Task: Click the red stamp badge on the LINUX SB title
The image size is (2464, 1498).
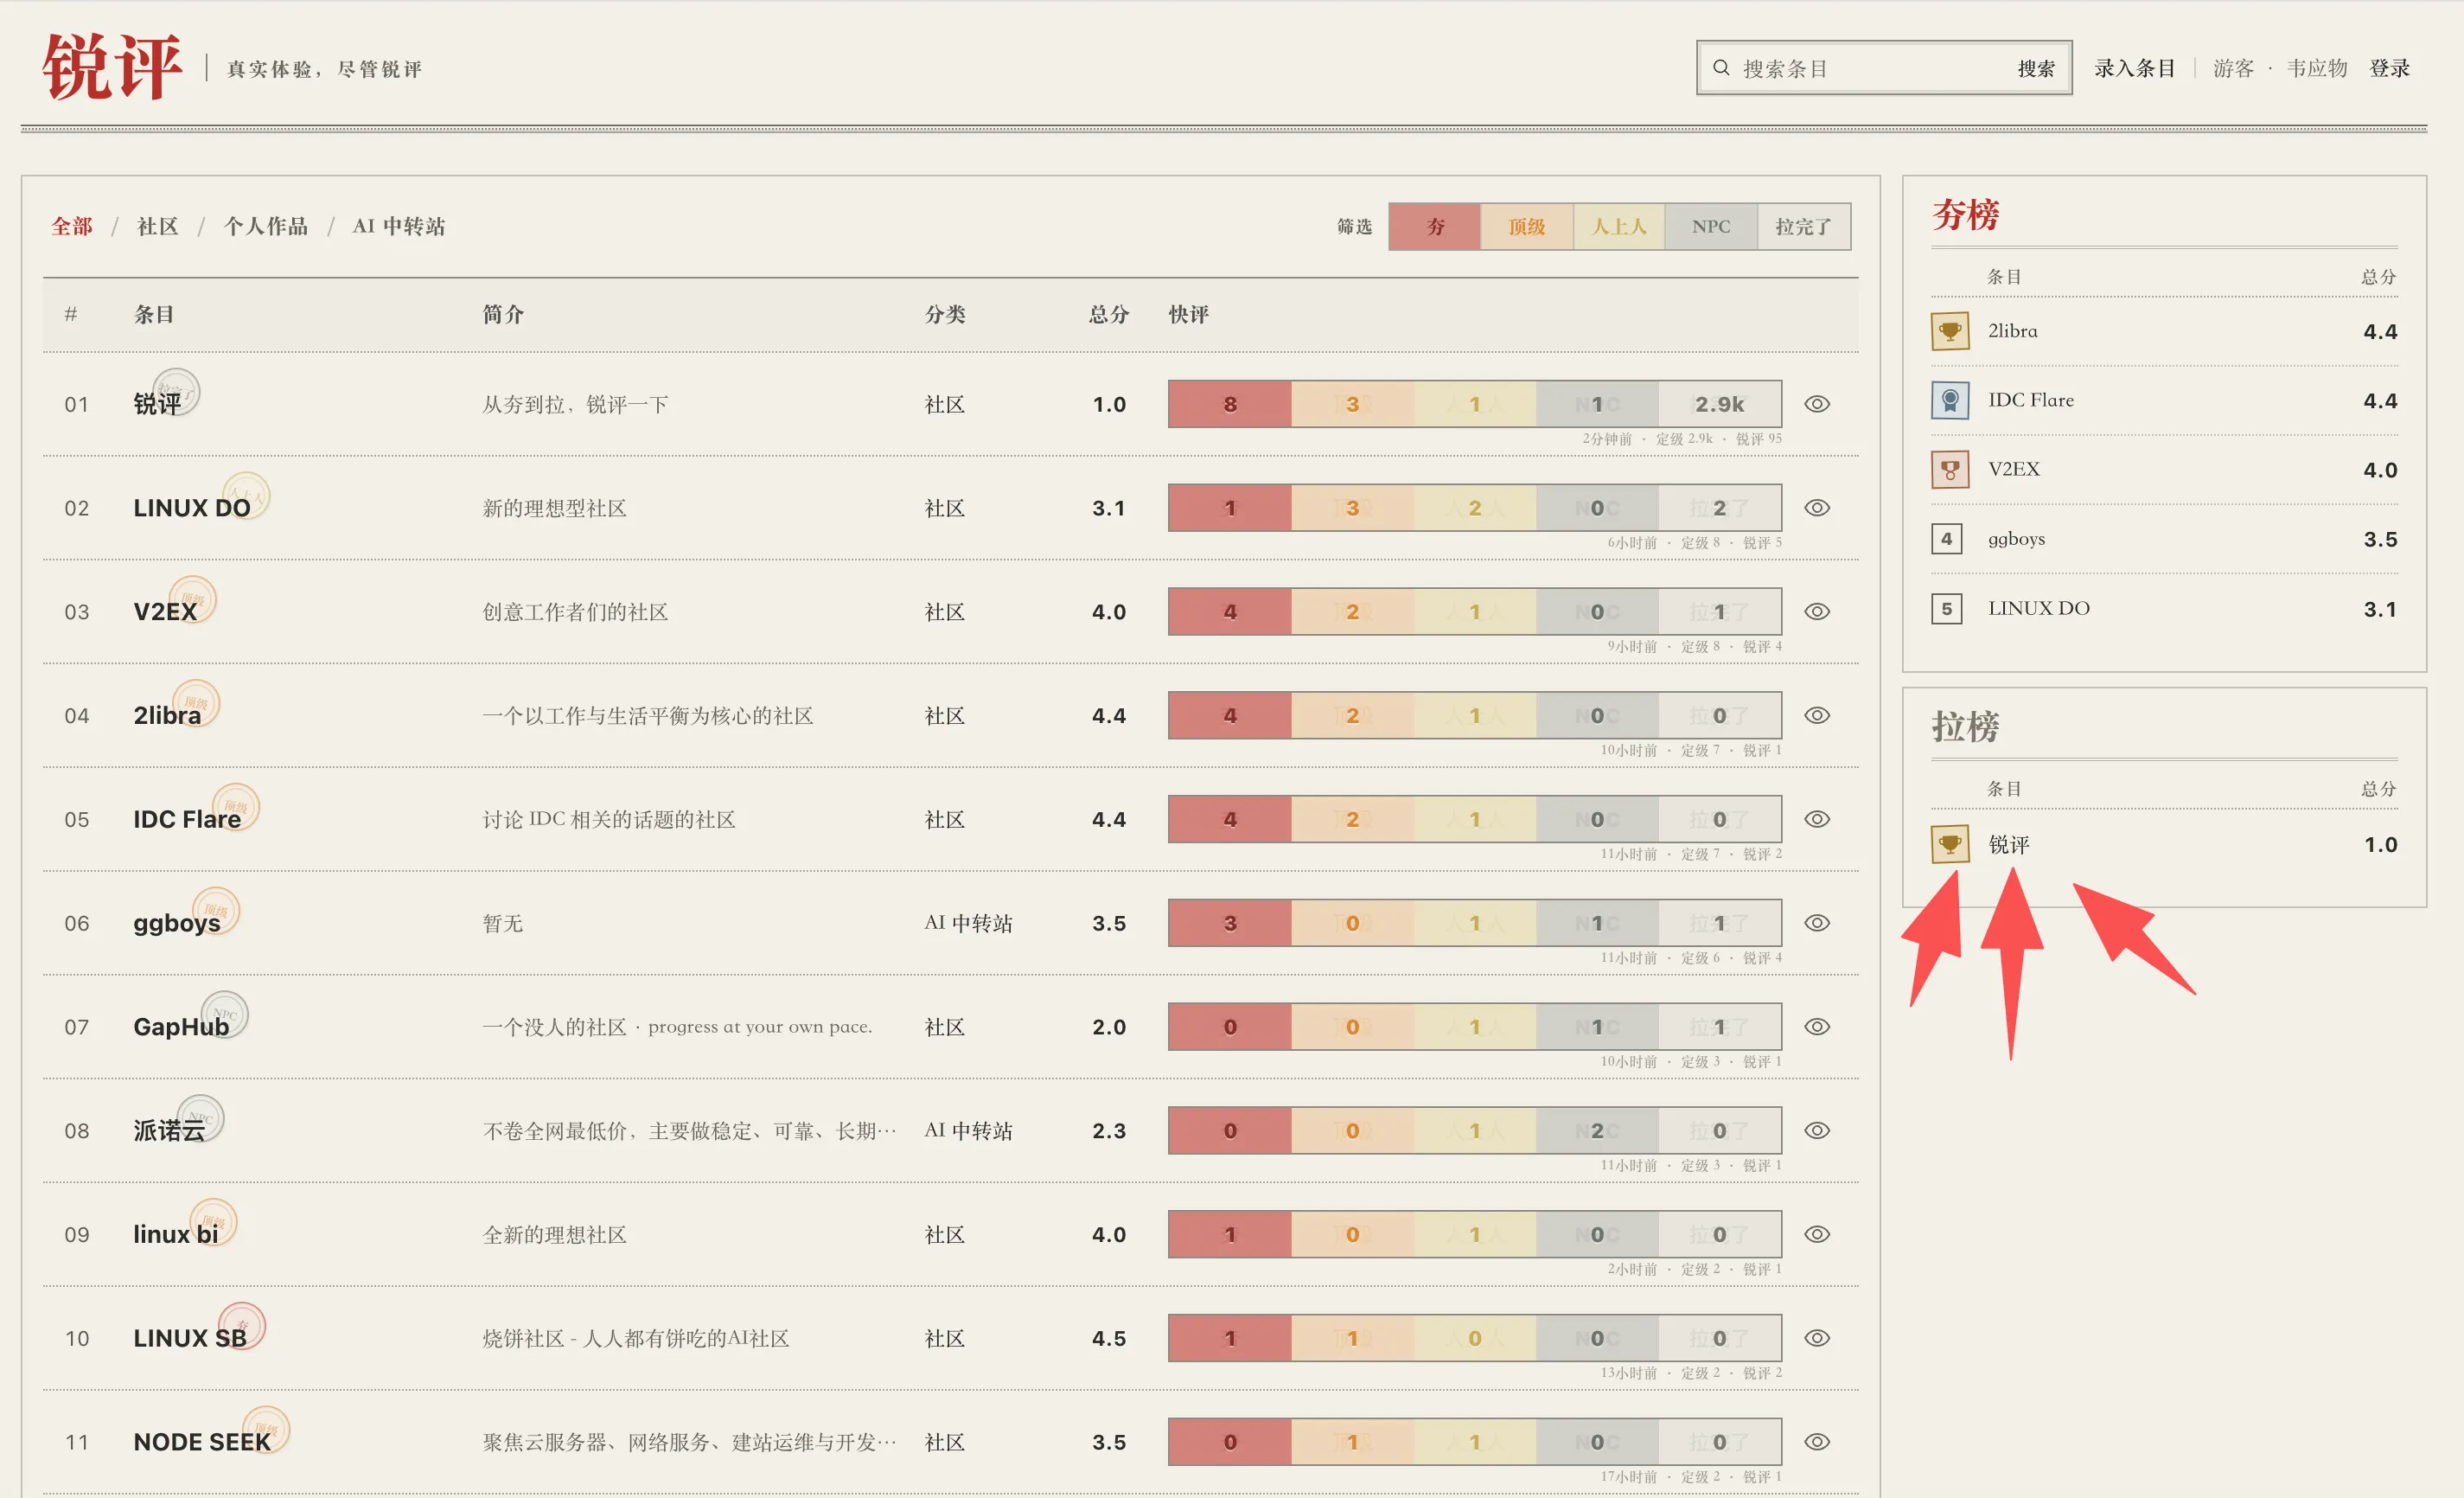Action: (242, 1325)
